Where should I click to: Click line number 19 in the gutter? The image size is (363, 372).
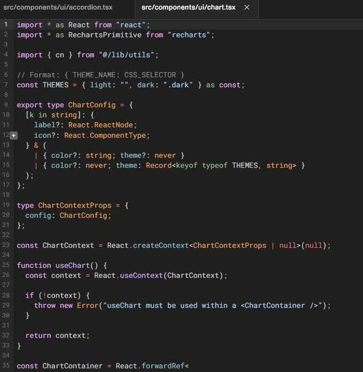(x=5, y=205)
